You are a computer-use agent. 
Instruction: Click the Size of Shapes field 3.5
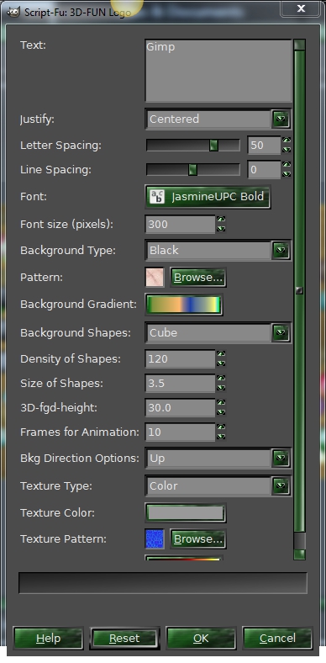pos(181,384)
